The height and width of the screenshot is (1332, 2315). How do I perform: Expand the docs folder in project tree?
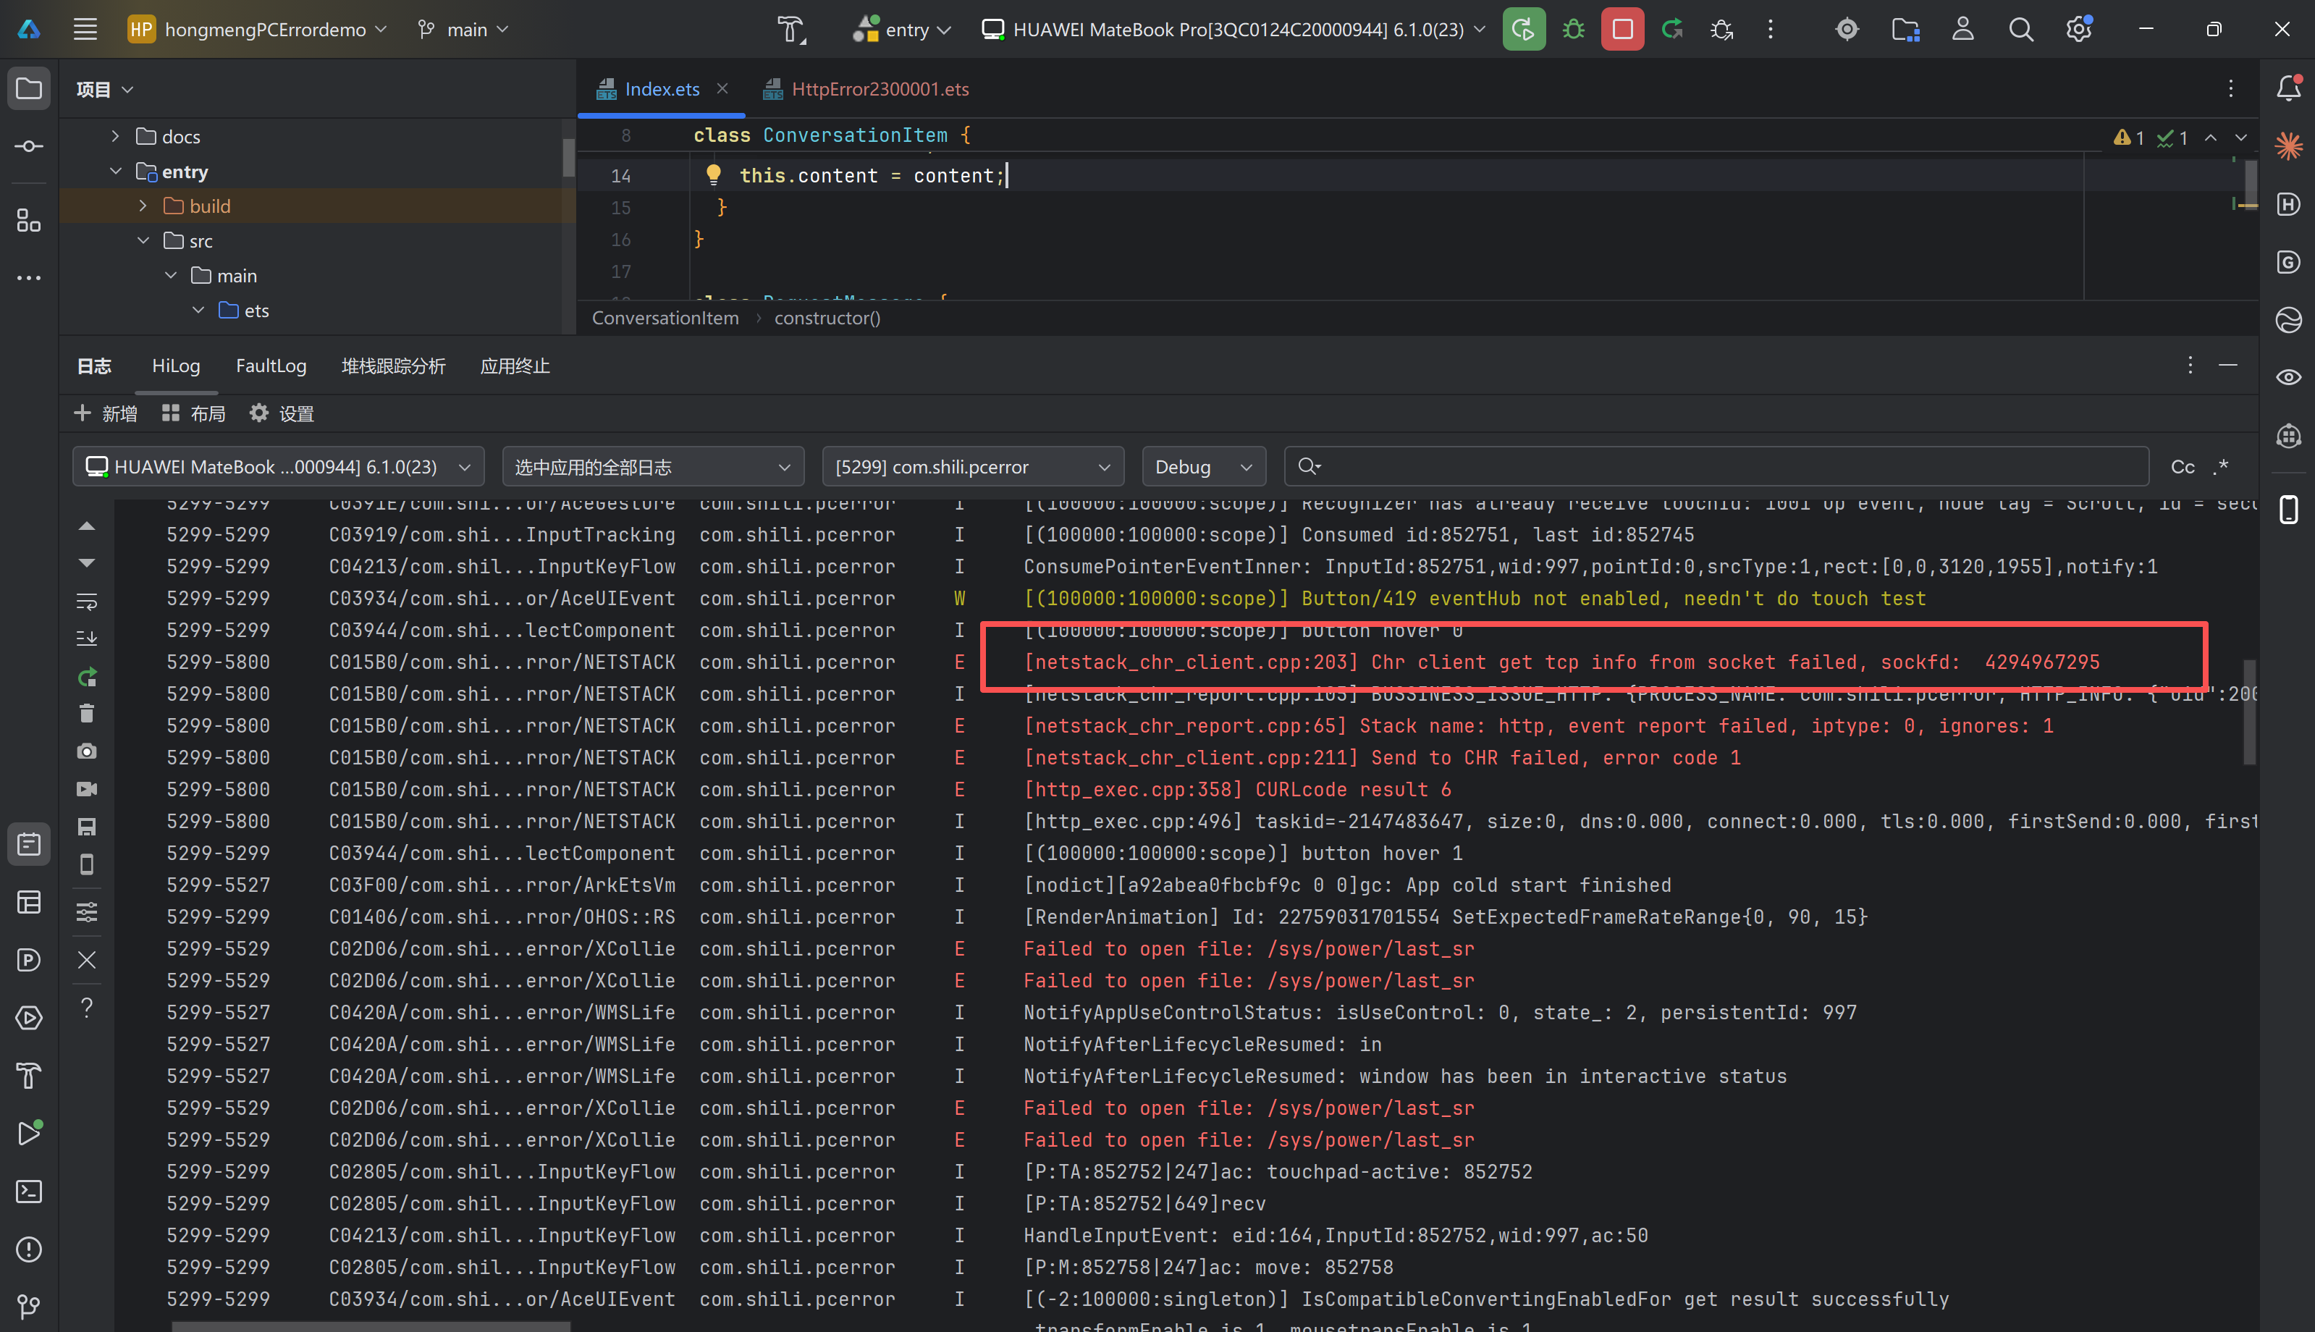click(x=115, y=136)
